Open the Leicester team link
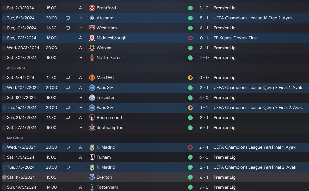The height and width of the screenshot is (191, 309). tap(105, 98)
